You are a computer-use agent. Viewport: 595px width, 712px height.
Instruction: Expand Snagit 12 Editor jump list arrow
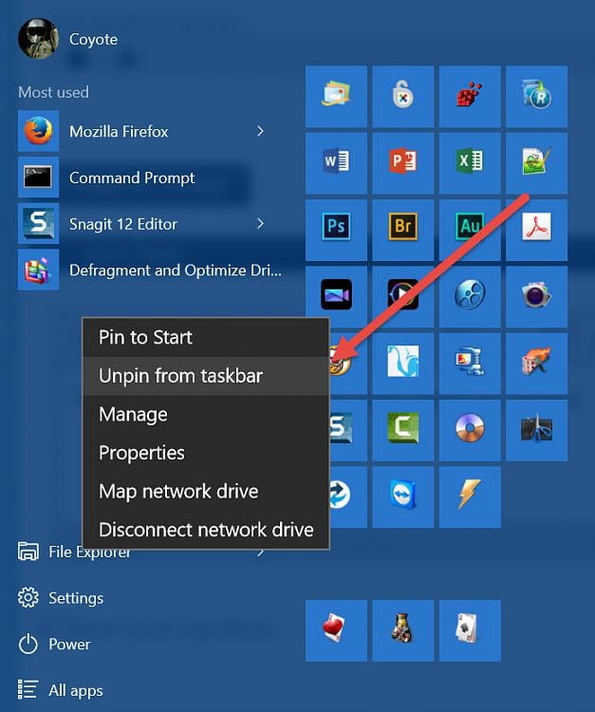tap(260, 223)
